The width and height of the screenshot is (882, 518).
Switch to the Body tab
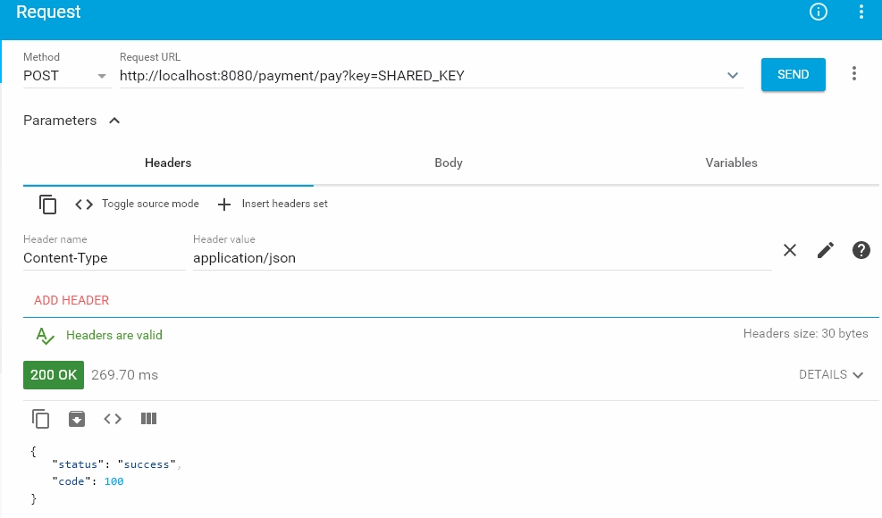pyautogui.click(x=449, y=163)
